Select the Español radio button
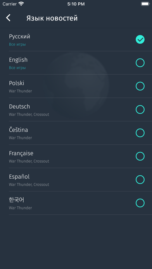Image resolution: width=152 pixels, height=269 pixels. coord(140,180)
